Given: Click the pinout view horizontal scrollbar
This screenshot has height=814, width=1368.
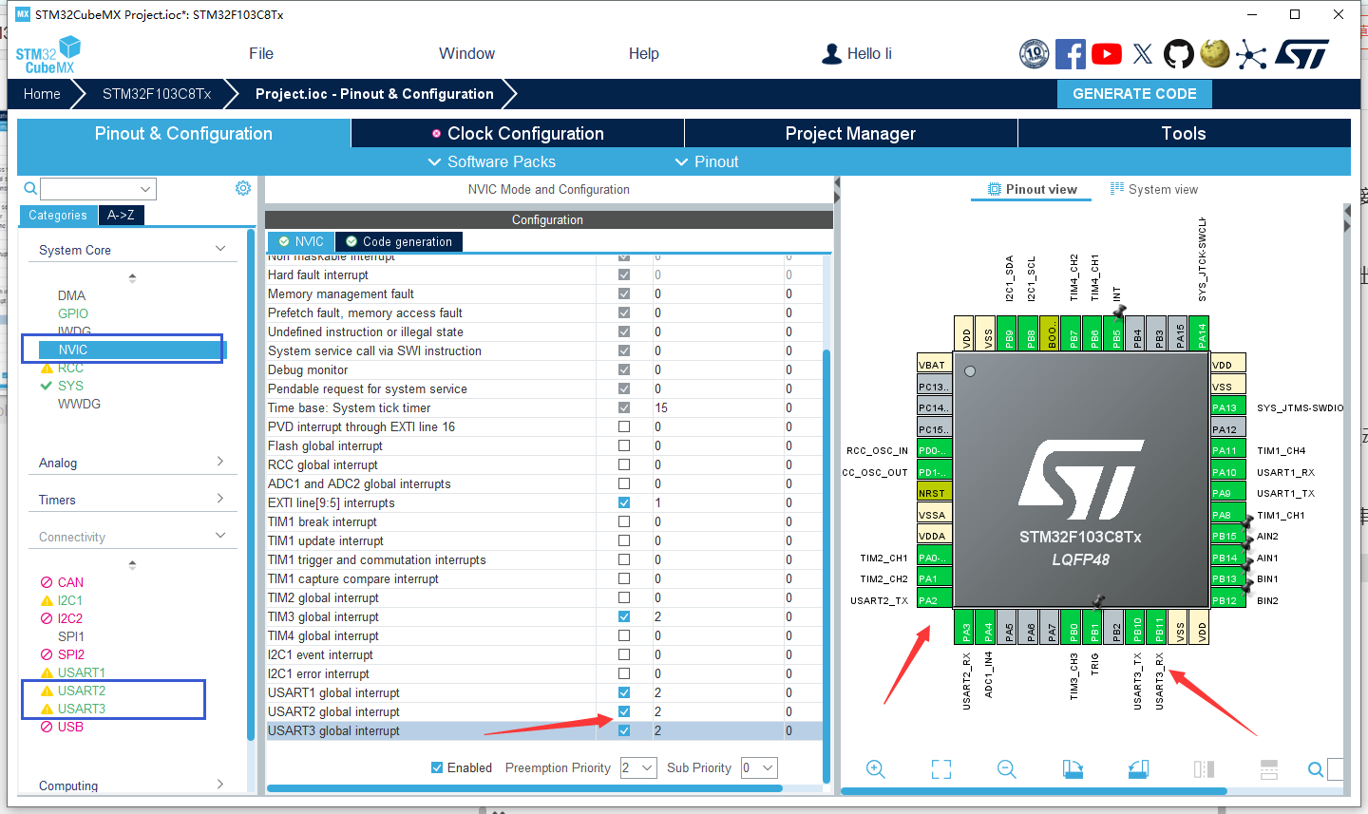Looking at the screenshot, I should 1035,790.
